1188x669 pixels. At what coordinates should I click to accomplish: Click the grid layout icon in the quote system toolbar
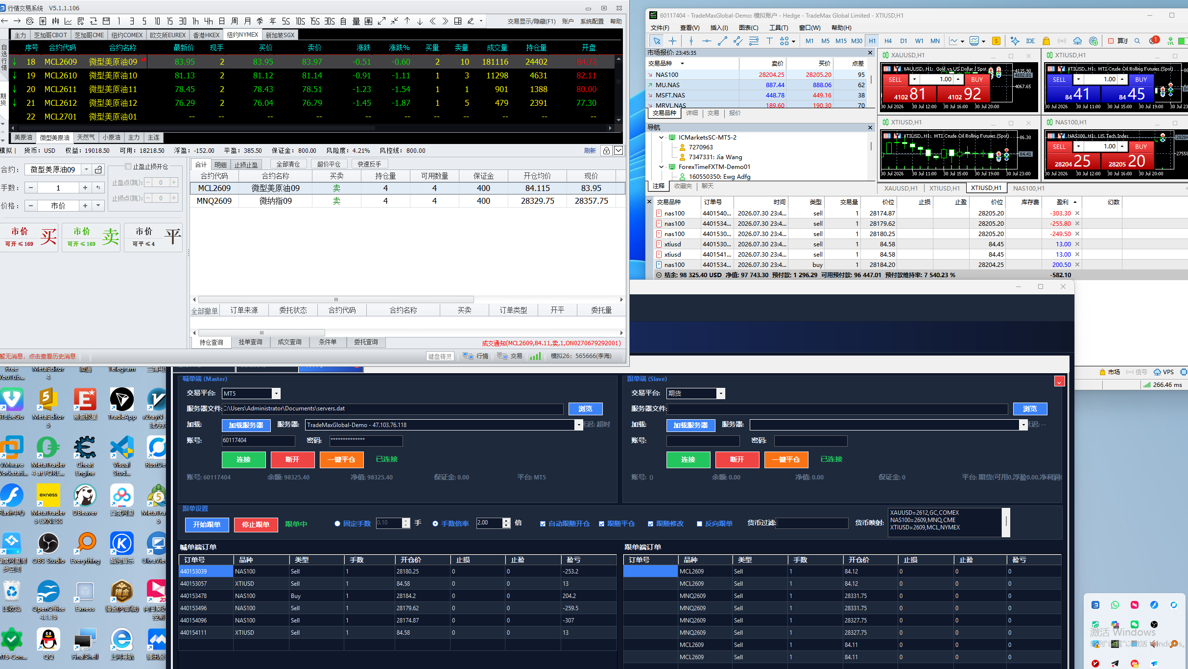click(458, 21)
